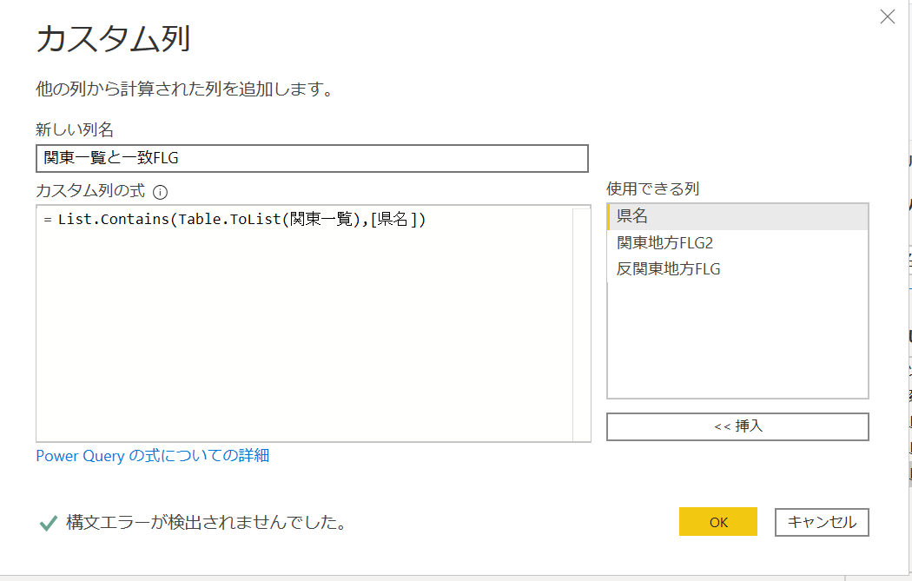The height and width of the screenshot is (581, 912).
Task: Open the Power Query の式についての詳細 link
Action: coord(152,455)
